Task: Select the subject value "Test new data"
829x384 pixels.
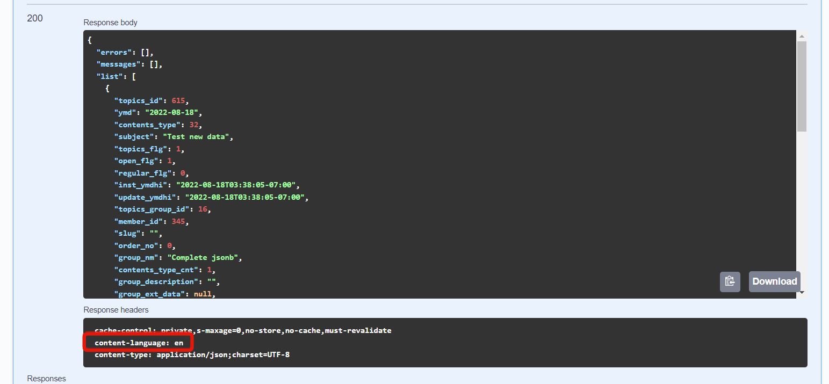Action: 197,137
